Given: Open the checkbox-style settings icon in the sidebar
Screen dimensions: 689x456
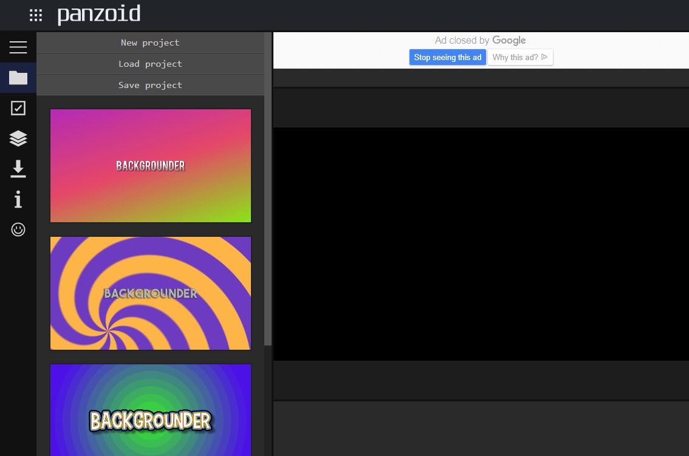Looking at the screenshot, I should [x=18, y=108].
